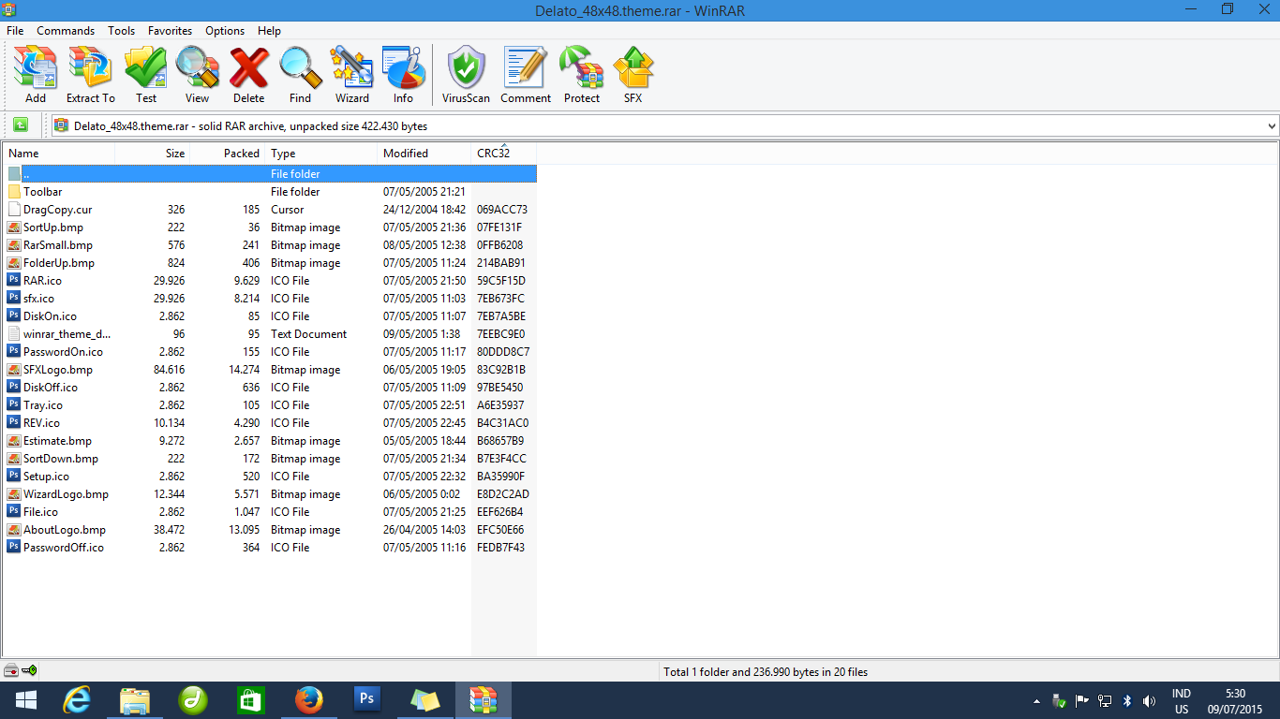
Task: Open the Favorites menu
Action: pyautogui.click(x=170, y=31)
